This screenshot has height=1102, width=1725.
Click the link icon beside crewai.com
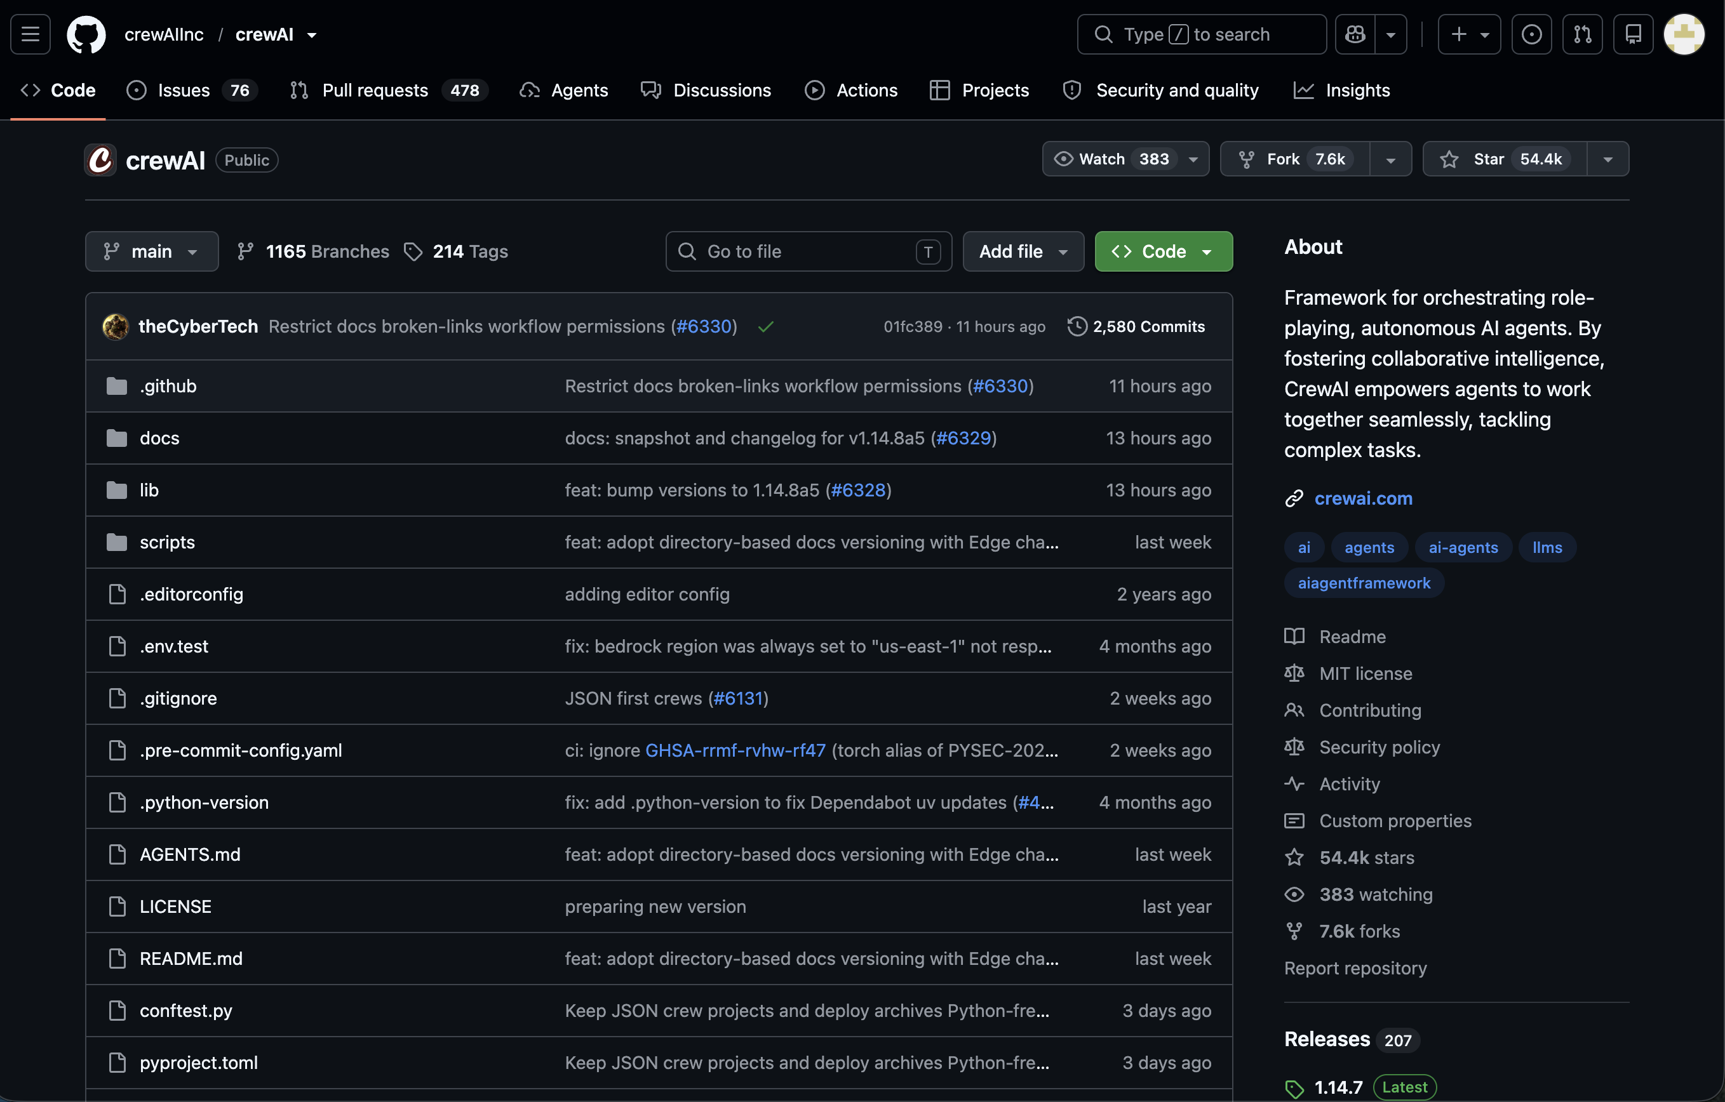1294,498
